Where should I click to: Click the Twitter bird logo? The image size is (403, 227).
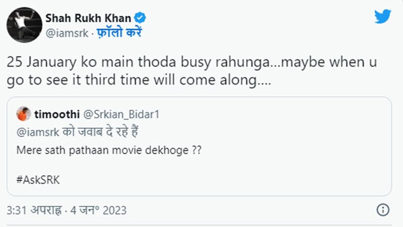coord(383,16)
